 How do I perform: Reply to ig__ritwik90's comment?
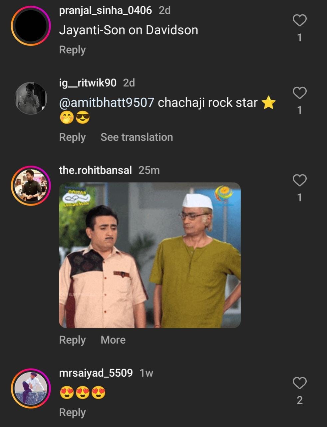[x=72, y=137]
